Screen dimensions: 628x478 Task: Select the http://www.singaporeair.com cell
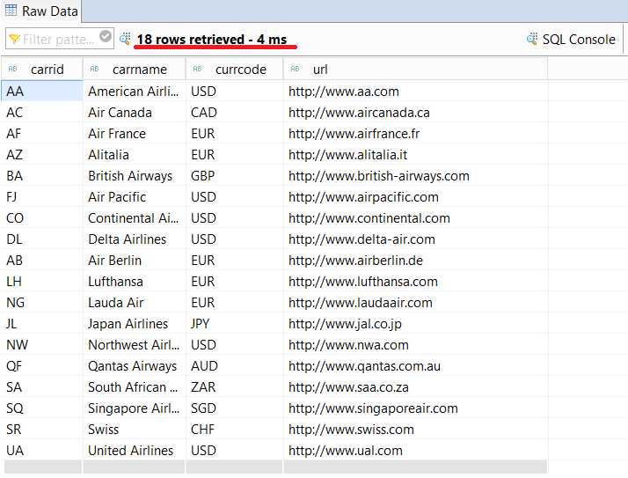pos(415,408)
